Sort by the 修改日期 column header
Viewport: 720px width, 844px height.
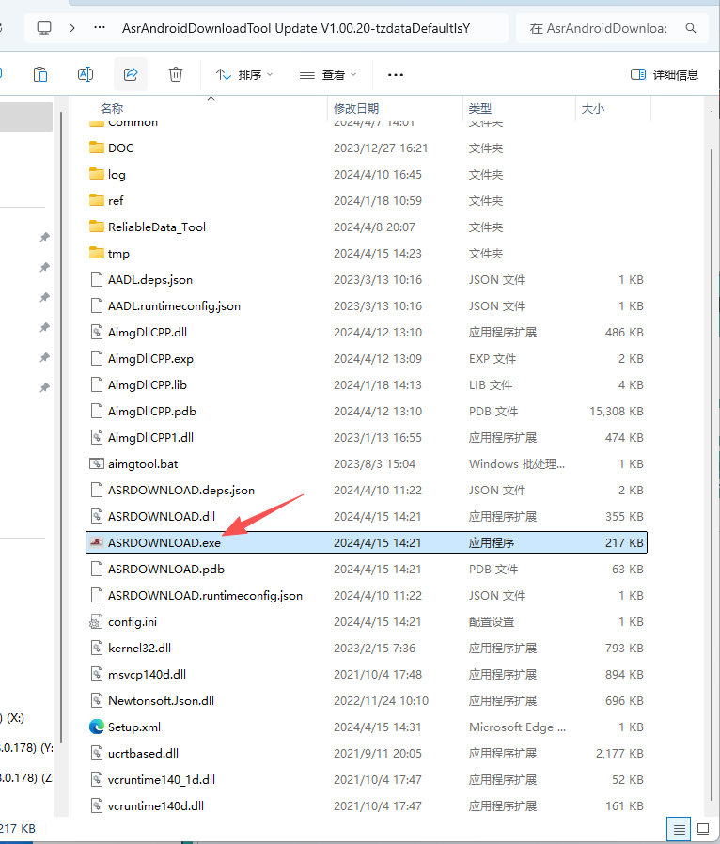click(356, 109)
